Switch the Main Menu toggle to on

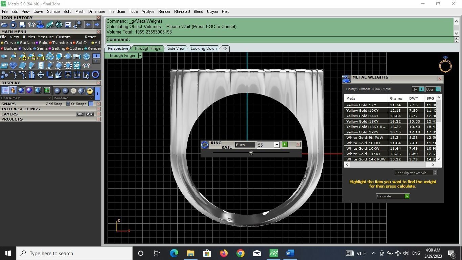click(x=96, y=56)
